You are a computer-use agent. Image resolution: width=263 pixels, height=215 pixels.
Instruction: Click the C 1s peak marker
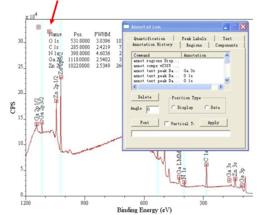(x=206, y=164)
